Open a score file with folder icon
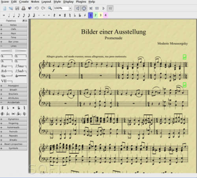This screenshot has width=197, height=178. [x=11, y=8]
